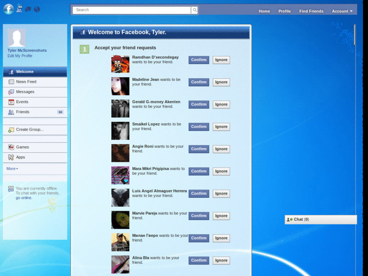Screen dimensions: 368x276
Task: Open the Account dropdown menu
Action: 342,11
